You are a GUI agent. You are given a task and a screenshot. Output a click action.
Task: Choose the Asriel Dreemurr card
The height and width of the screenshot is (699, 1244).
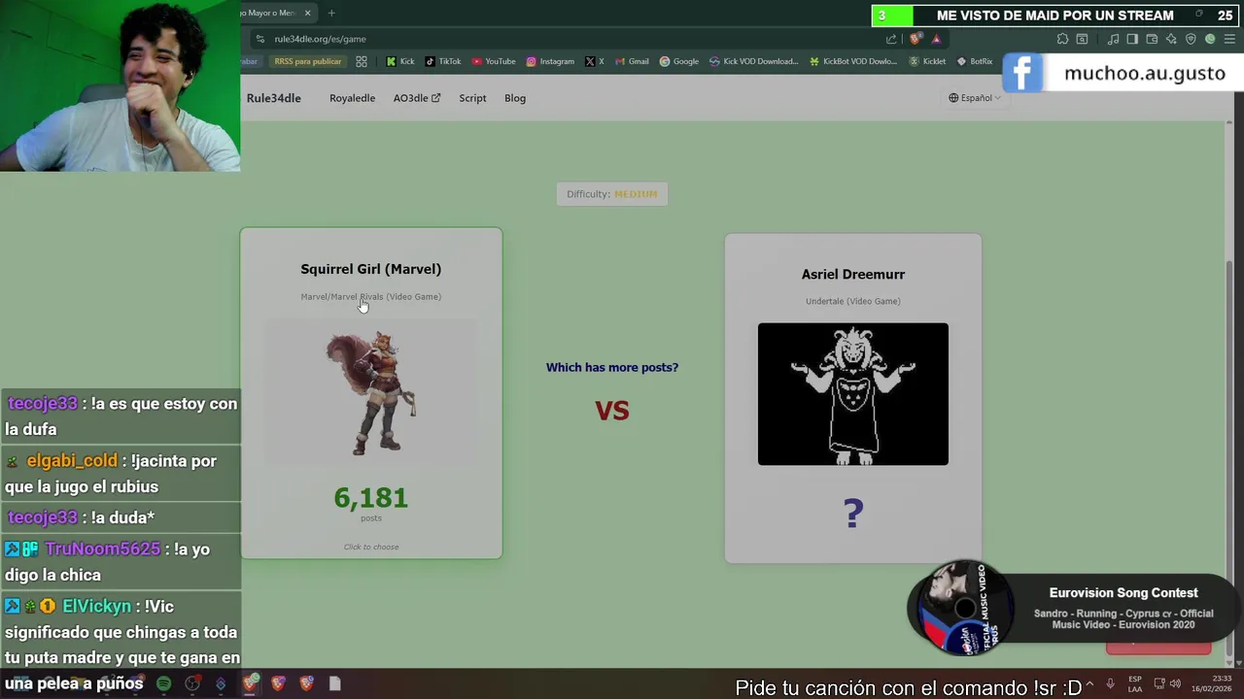pos(853,398)
